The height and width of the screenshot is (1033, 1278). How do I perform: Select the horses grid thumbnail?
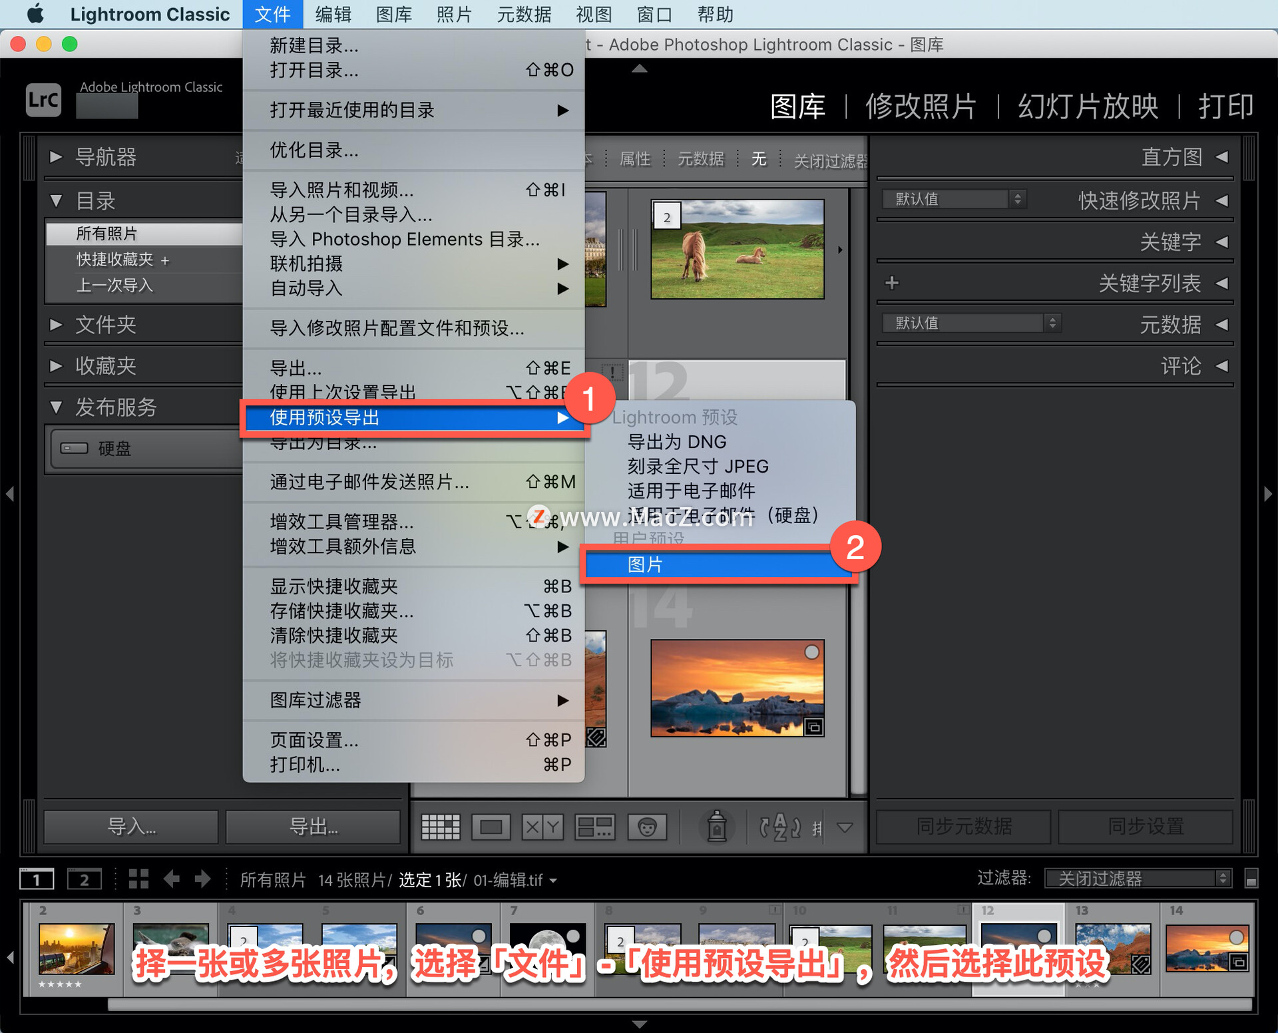738,249
